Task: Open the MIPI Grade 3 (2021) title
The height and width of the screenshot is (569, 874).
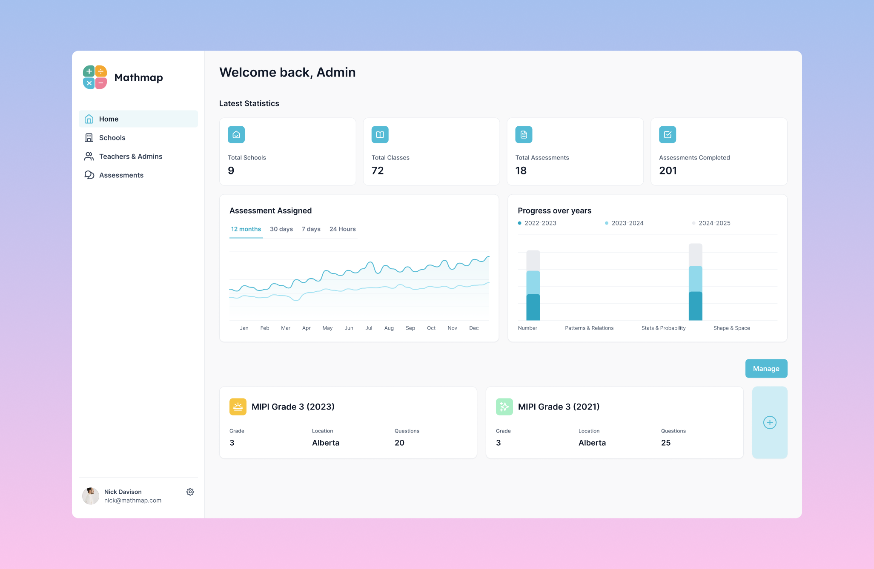Action: 559,407
